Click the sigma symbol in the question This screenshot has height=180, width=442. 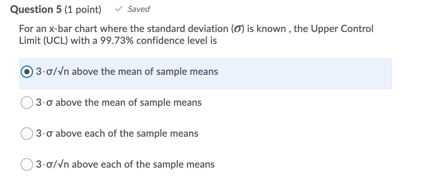(x=238, y=29)
